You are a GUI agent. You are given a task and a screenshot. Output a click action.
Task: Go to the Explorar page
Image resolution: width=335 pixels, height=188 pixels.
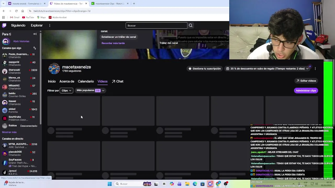point(37,25)
